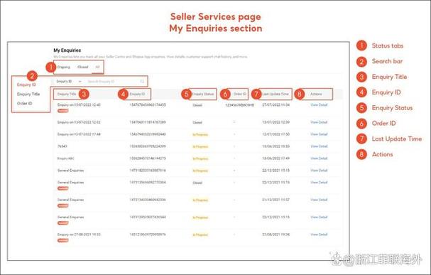Select enquiry title 'Enquiry on 13-07-2022 12:40'
The height and width of the screenshot is (275, 431).
click(x=79, y=105)
